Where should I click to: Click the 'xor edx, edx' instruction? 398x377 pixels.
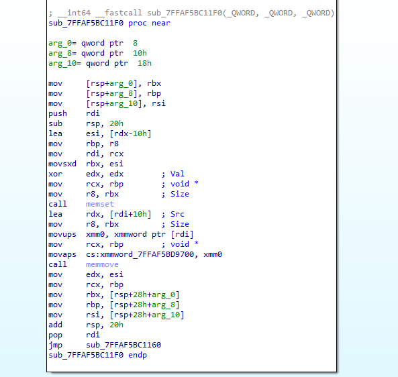click(x=86, y=174)
